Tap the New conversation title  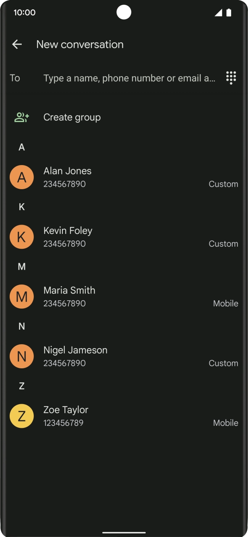[80, 44]
